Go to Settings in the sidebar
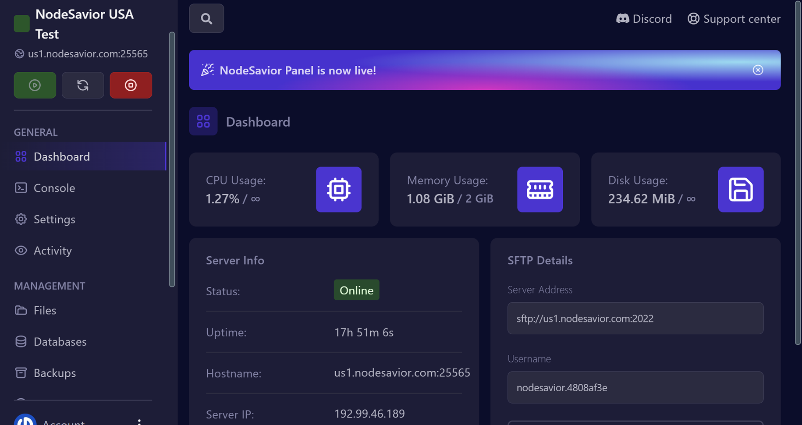The image size is (802, 425). point(54,219)
